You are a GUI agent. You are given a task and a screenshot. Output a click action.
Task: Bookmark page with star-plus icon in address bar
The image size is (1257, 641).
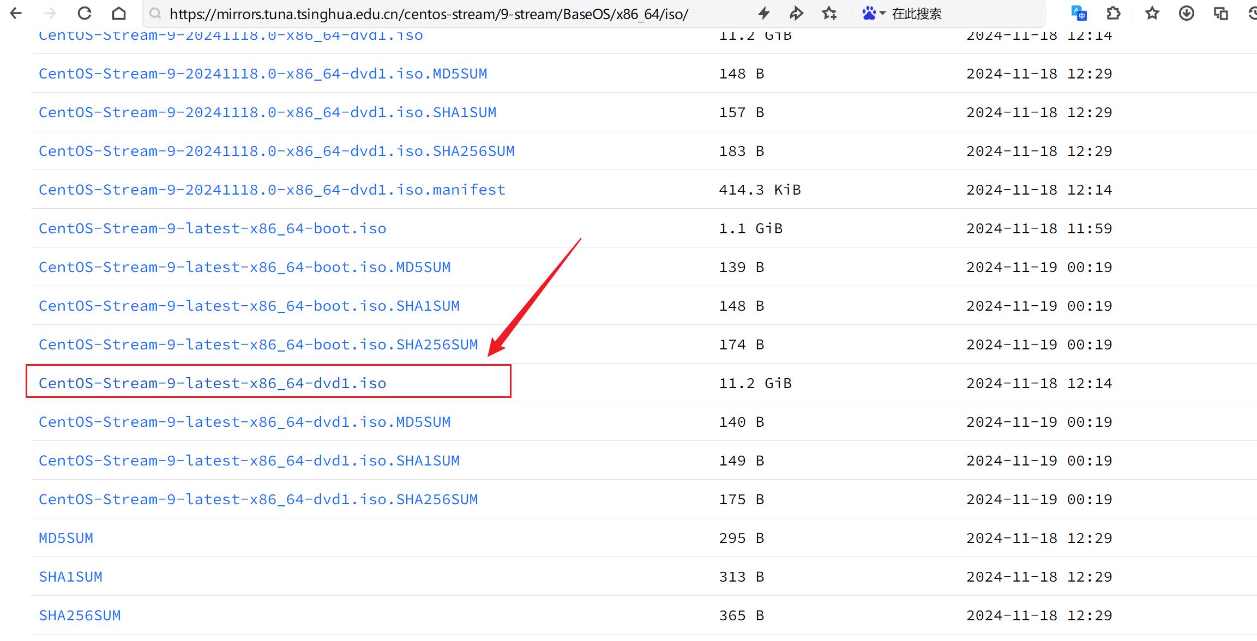pos(829,13)
